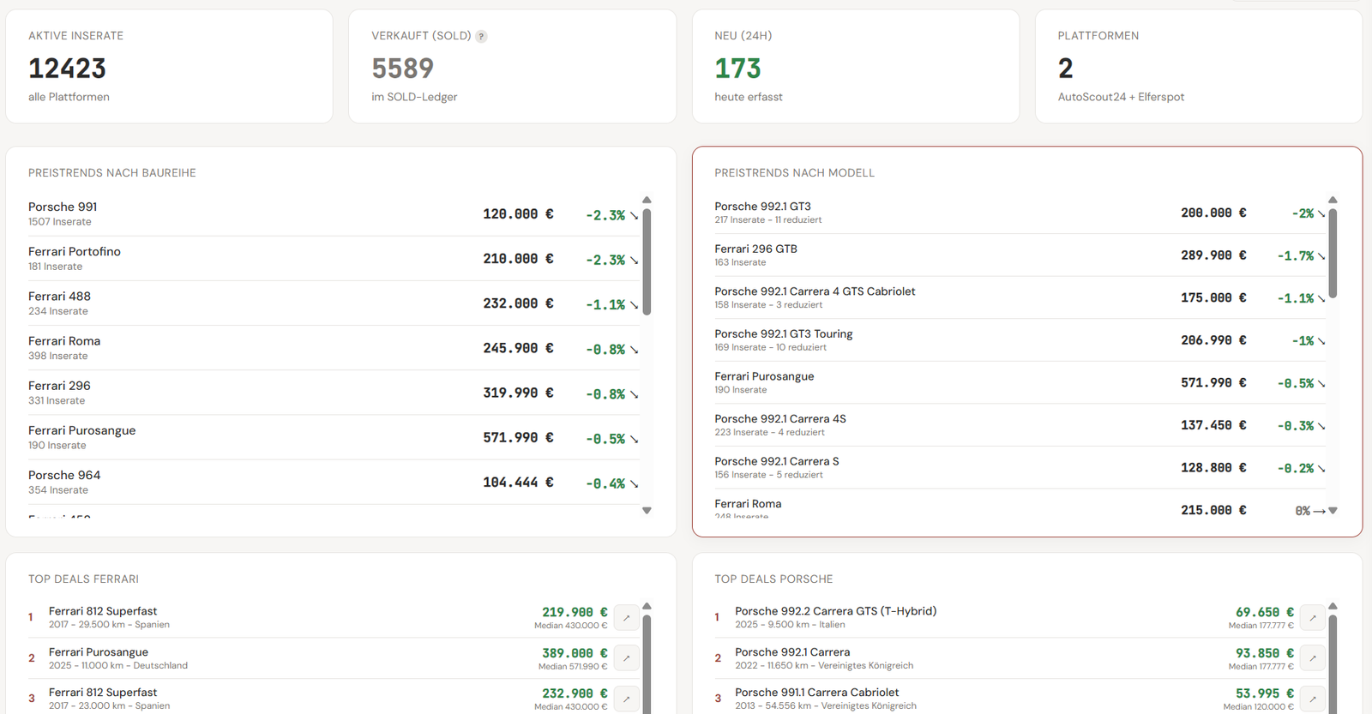Select the Porsche 964 series row

click(x=334, y=482)
